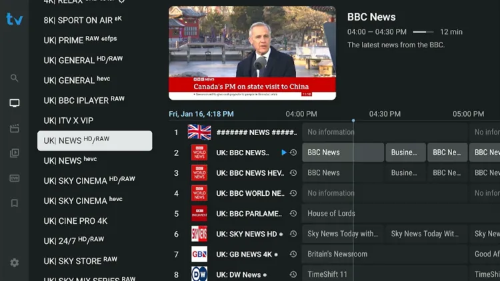500x281 pixels.
Task: Open the search icon in sidebar
Action: [x=14, y=78]
